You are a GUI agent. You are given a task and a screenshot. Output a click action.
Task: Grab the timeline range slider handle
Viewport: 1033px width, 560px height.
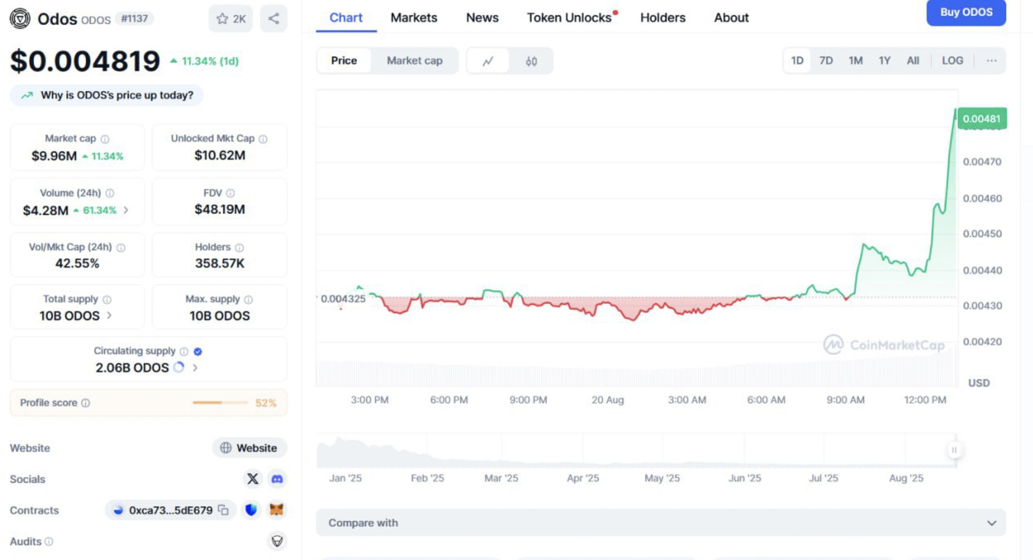[954, 450]
